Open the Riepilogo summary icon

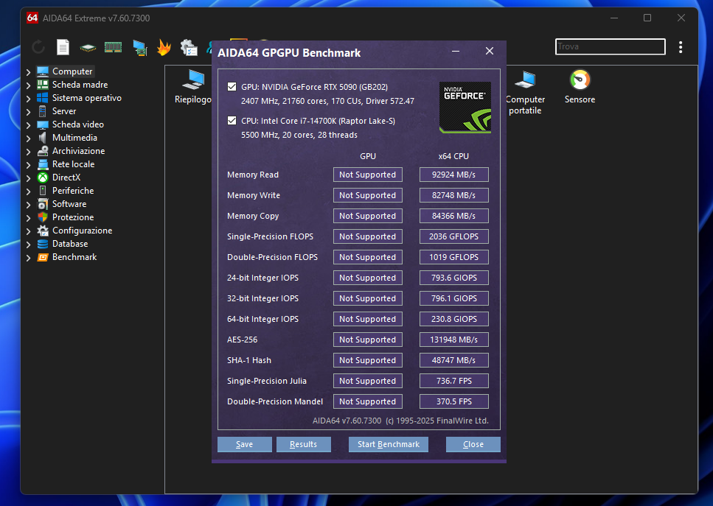192,87
